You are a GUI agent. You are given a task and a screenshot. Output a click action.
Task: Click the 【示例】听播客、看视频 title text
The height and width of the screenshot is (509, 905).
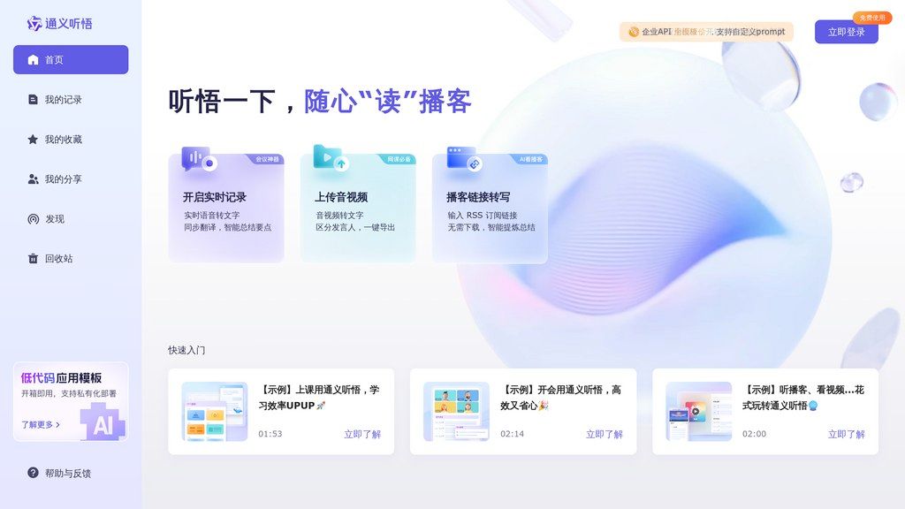[x=802, y=398]
